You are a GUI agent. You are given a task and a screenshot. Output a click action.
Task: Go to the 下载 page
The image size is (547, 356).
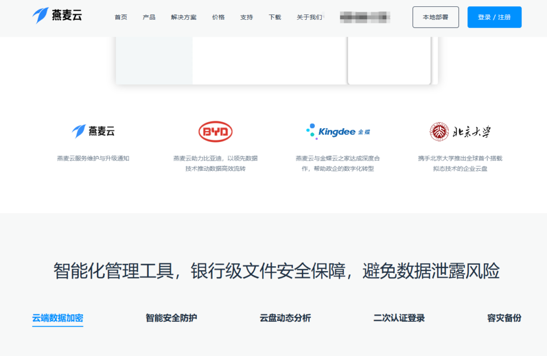pyautogui.click(x=275, y=17)
